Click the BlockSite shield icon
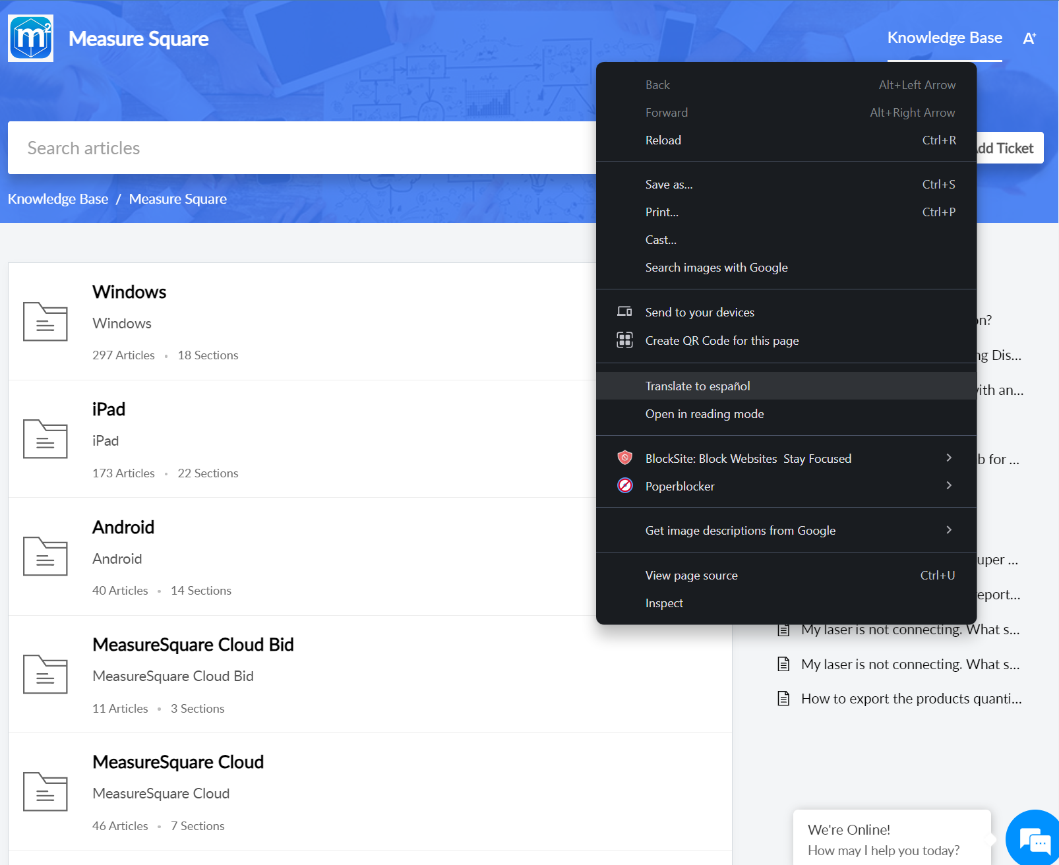1059x865 pixels. 624,458
